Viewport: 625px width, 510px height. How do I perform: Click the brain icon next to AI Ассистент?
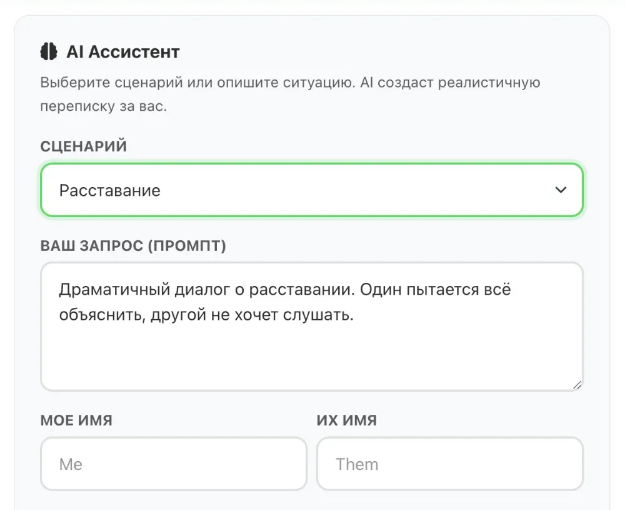tap(47, 51)
